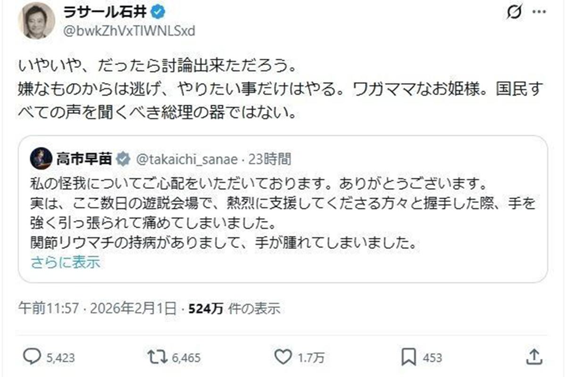Like the post with heart icon
566x377 pixels.
point(283,357)
